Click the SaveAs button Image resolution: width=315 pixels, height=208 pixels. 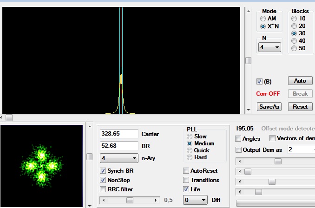[x=269, y=107]
